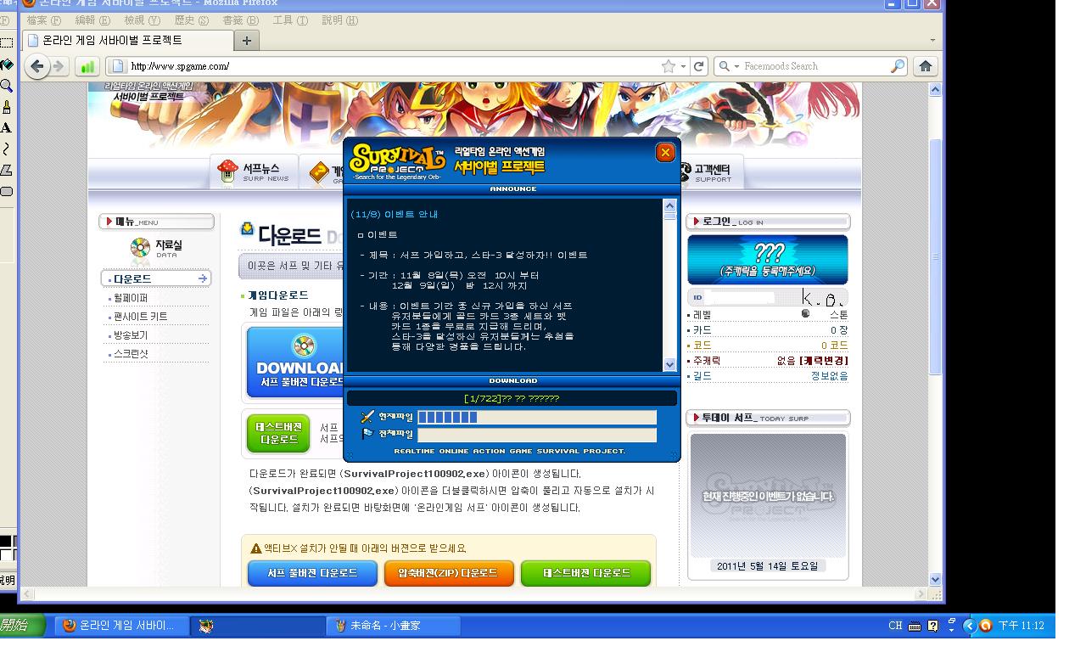Select the Brush tool in Paint

coord(6,107)
